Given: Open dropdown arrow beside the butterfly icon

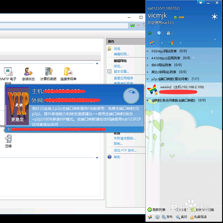Looking at the screenshot, I should coord(162,43).
